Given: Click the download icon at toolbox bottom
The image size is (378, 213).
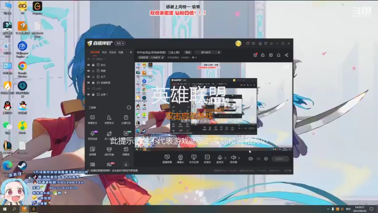Looking at the screenshot, I should (x=126, y=165).
